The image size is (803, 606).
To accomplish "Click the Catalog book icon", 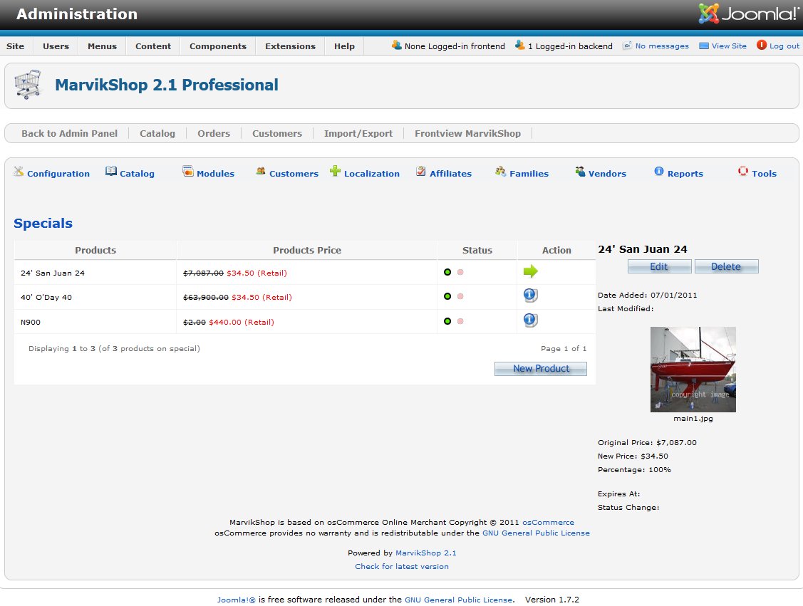I will [111, 172].
